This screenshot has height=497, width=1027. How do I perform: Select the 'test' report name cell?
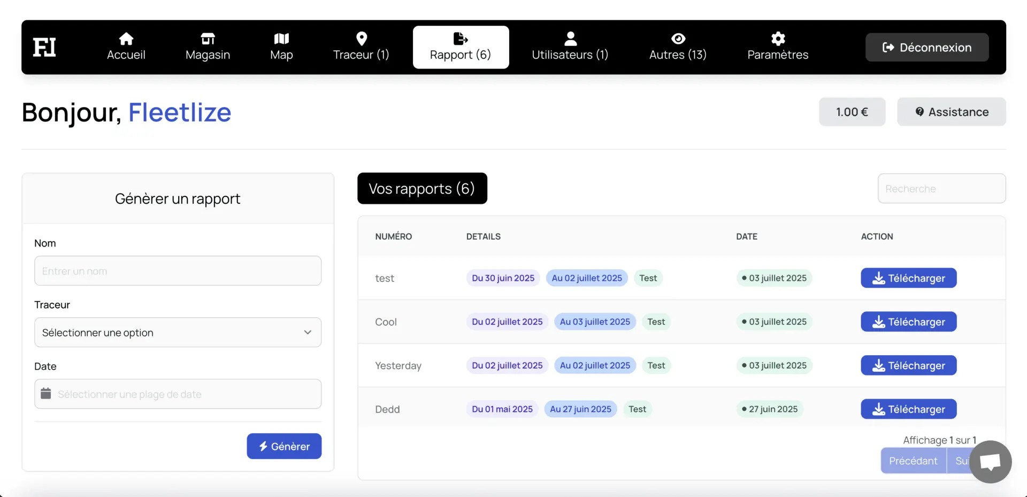(385, 278)
